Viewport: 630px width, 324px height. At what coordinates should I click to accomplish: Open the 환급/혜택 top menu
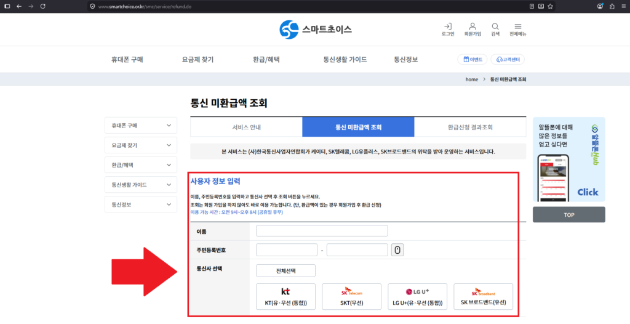[266, 60]
